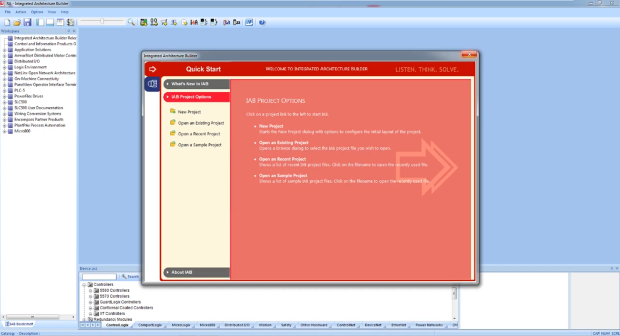620x336 pixels.
Task: Click the Device List search input field
Action: [x=99, y=277]
